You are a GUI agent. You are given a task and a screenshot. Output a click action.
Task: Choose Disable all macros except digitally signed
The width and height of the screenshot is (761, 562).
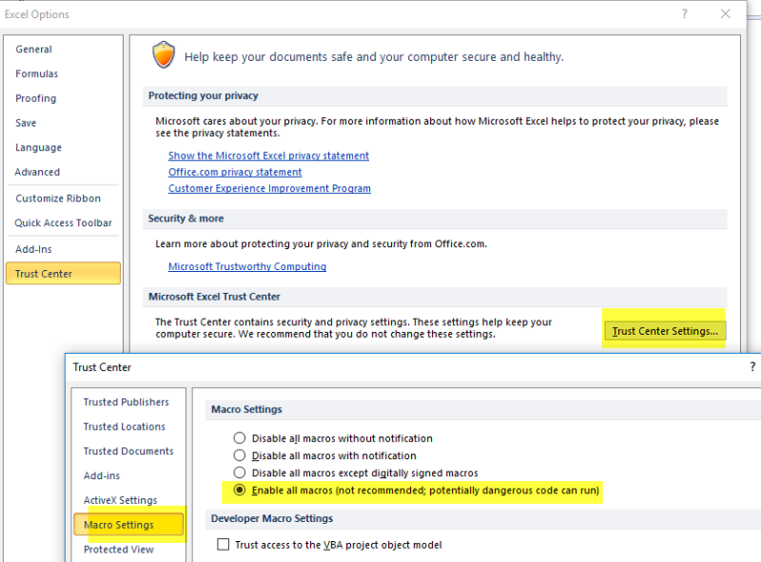coord(240,473)
